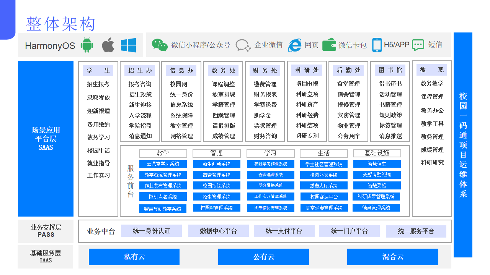Image resolution: width=490 pixels, height=275 pixels.
Task: Click the Android icon next to HarmonyOS
Action: 87,45
